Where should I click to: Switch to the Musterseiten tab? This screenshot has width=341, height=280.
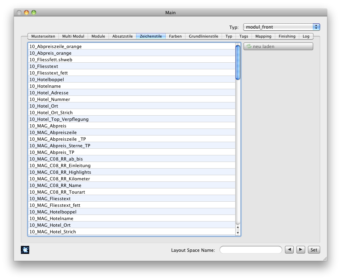tap(43, 36)
